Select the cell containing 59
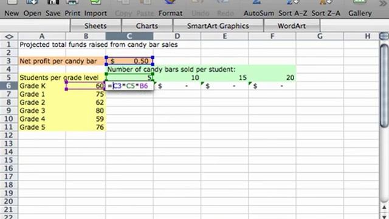389x219 pixels. (x=86, y=119)
